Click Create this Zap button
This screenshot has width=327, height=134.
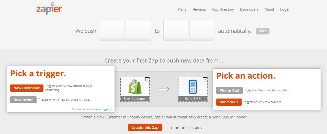tap(145, 128)
